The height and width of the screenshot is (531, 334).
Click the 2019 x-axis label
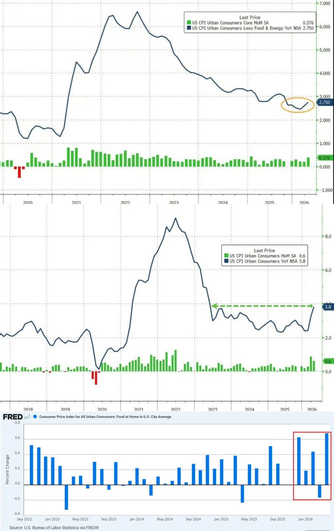(65, 409)
